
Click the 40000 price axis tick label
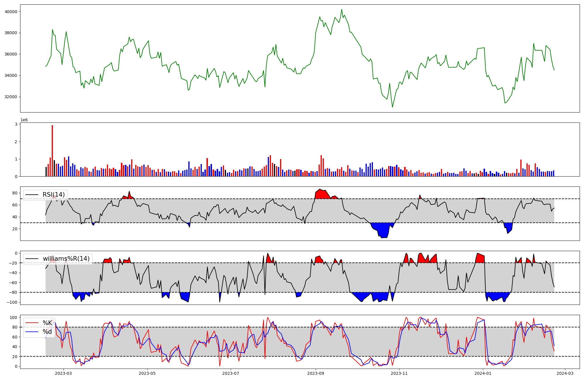[x=11, y=12]
